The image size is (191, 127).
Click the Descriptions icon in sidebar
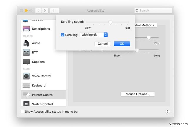coord(26,29)
